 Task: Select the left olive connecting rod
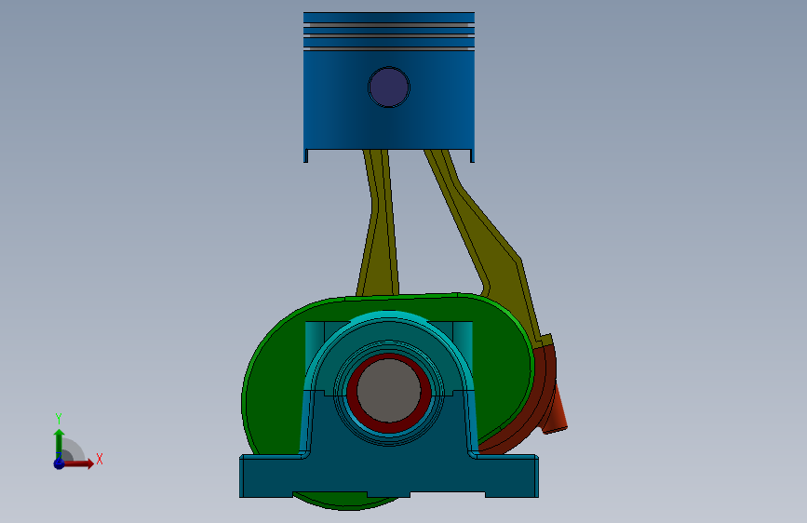point(380,221)
